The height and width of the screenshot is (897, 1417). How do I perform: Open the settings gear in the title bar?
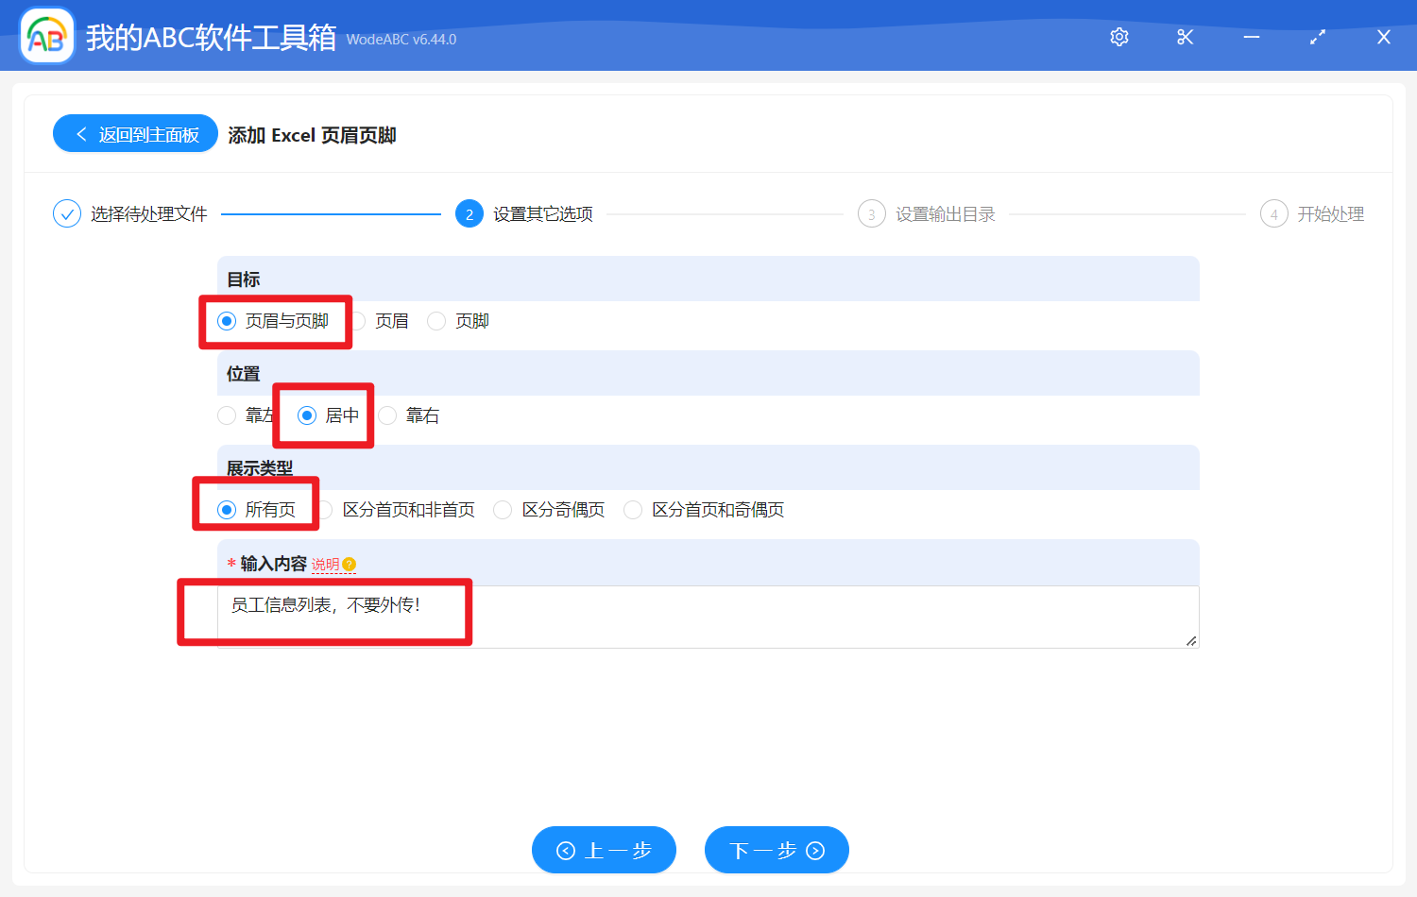tap(1118, 37)
